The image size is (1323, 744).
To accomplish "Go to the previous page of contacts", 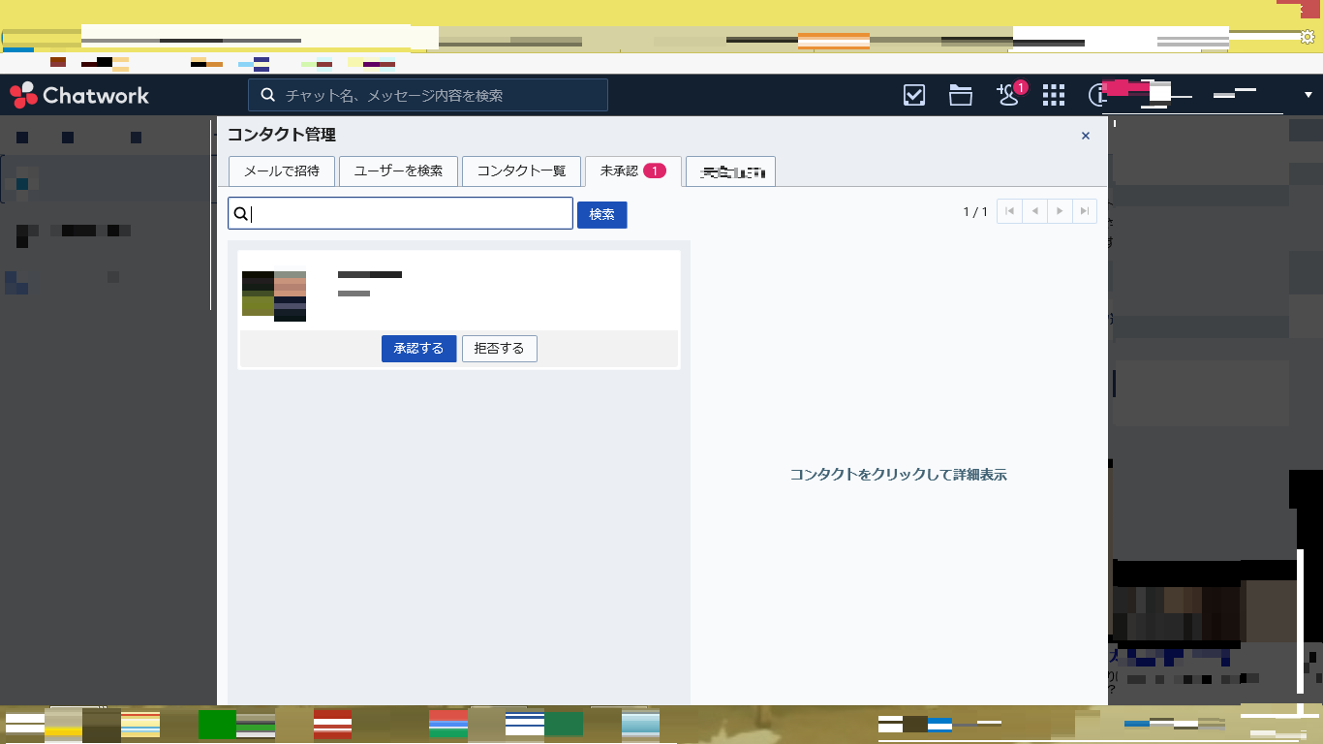I will pyautogui.click(x=1035, y=211).
